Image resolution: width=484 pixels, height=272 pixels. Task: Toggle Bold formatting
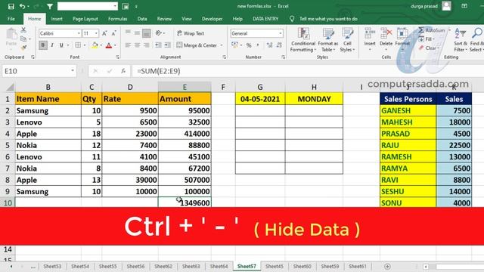coord(43,45)
